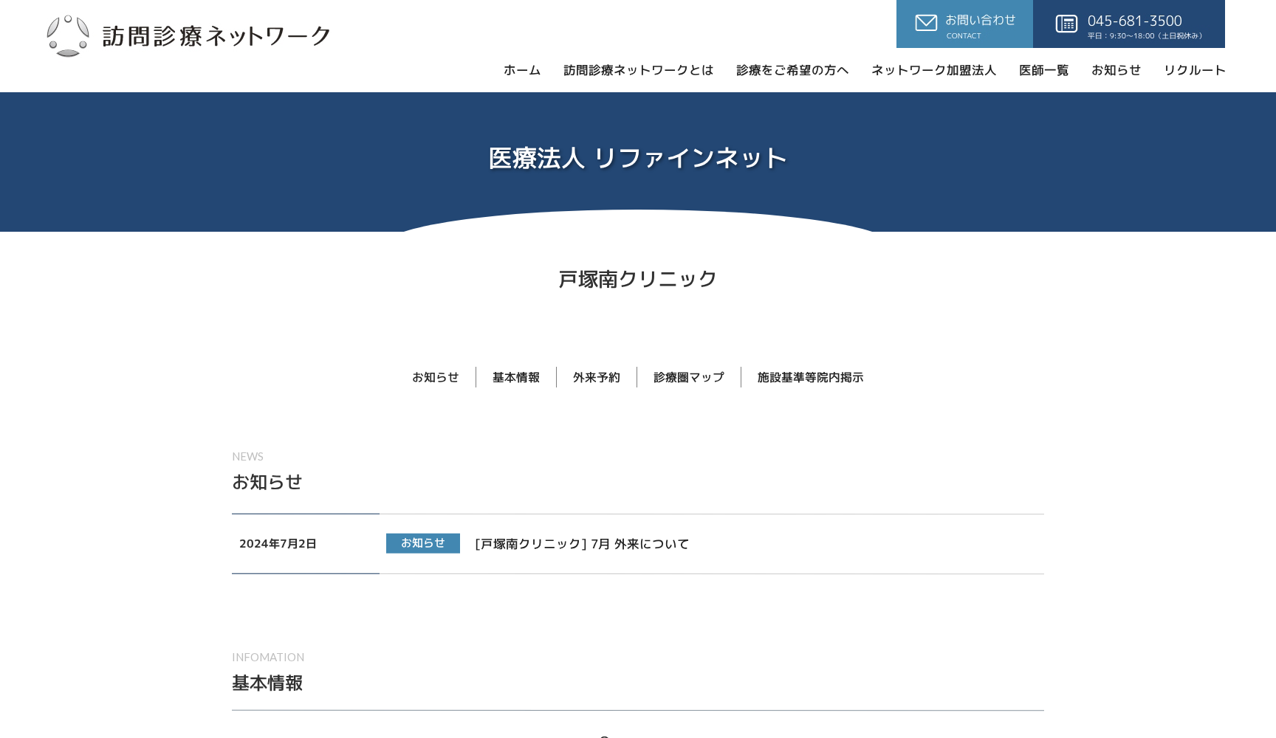Select 診療をご希望の方へ menu item

pyautogui.click(x=792, y=70)
